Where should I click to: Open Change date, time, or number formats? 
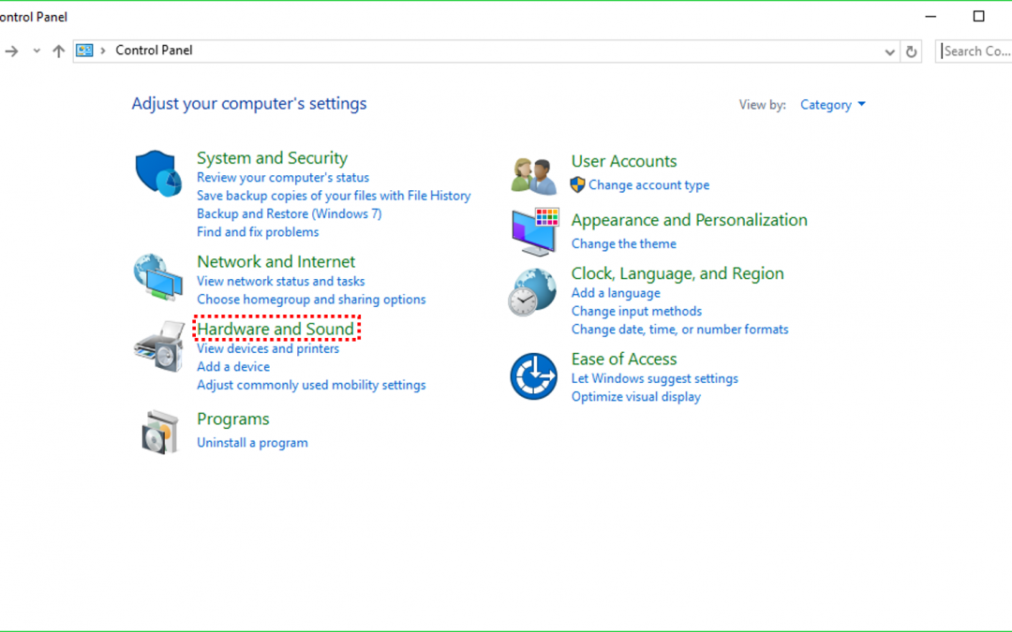(x=679, y=329)
